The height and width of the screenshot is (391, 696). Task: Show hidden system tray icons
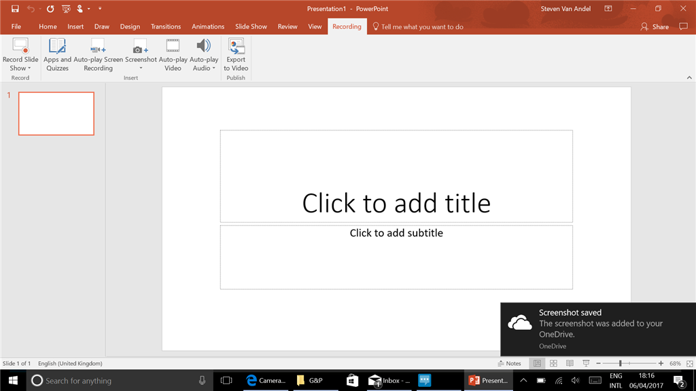(523, 380)
